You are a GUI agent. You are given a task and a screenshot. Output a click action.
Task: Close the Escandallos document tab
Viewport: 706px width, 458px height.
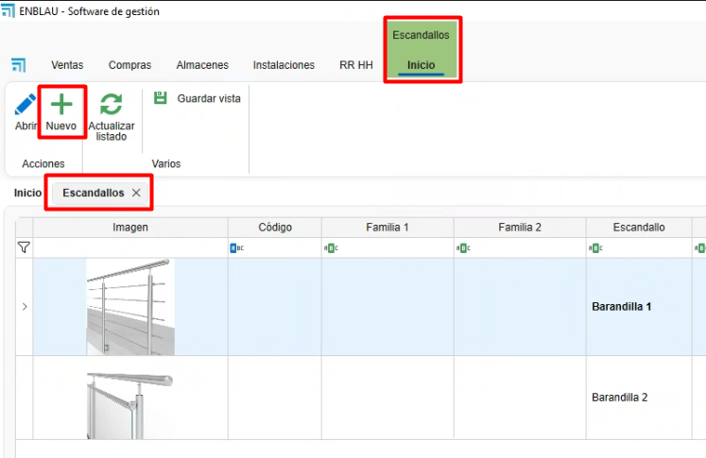pyautogui.click(x=136, y=193)
